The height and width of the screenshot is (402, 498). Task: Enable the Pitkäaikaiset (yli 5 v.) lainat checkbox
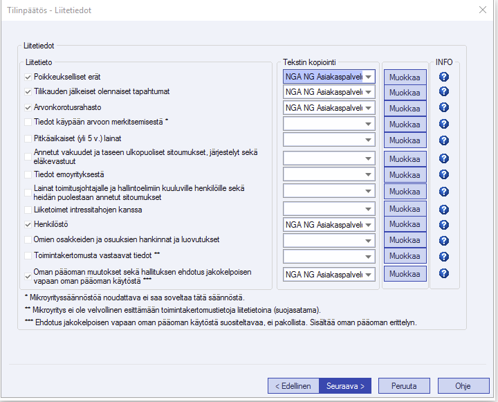click(x=28, y=138)
